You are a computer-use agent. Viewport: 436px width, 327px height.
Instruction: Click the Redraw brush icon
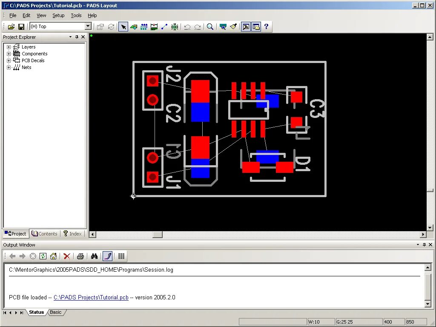pos(233,27)
